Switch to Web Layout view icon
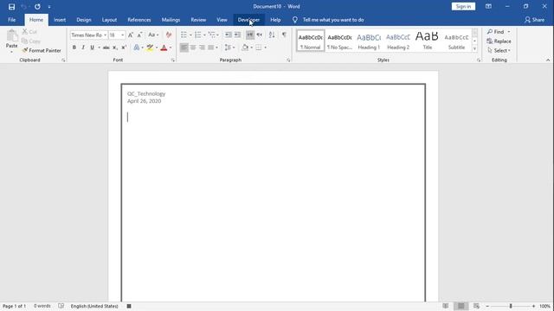 point(476,306)
